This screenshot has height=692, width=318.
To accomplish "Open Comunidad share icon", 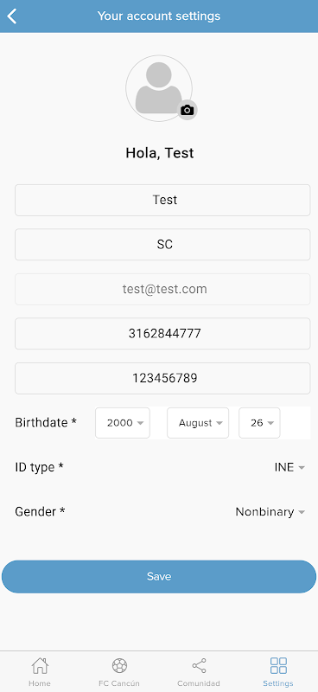I will [x=199, y=665].
